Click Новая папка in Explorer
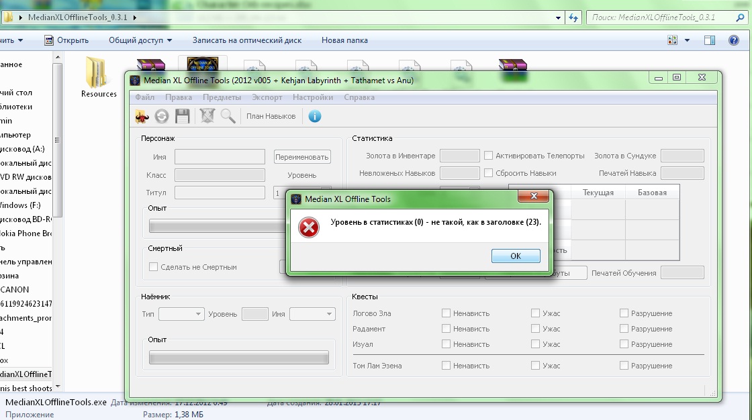The image size is (752, 420). coord(344,40)
